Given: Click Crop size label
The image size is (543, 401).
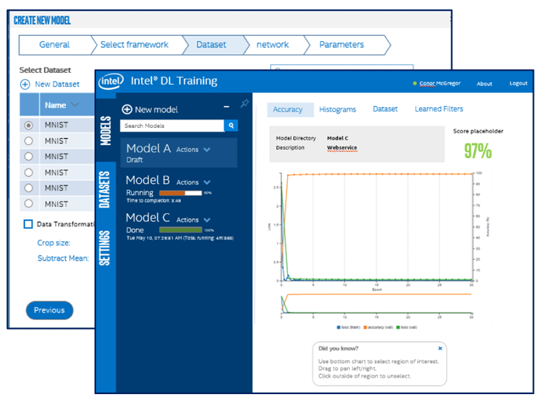Looking at the screenshot, I should tap(54, 243).
